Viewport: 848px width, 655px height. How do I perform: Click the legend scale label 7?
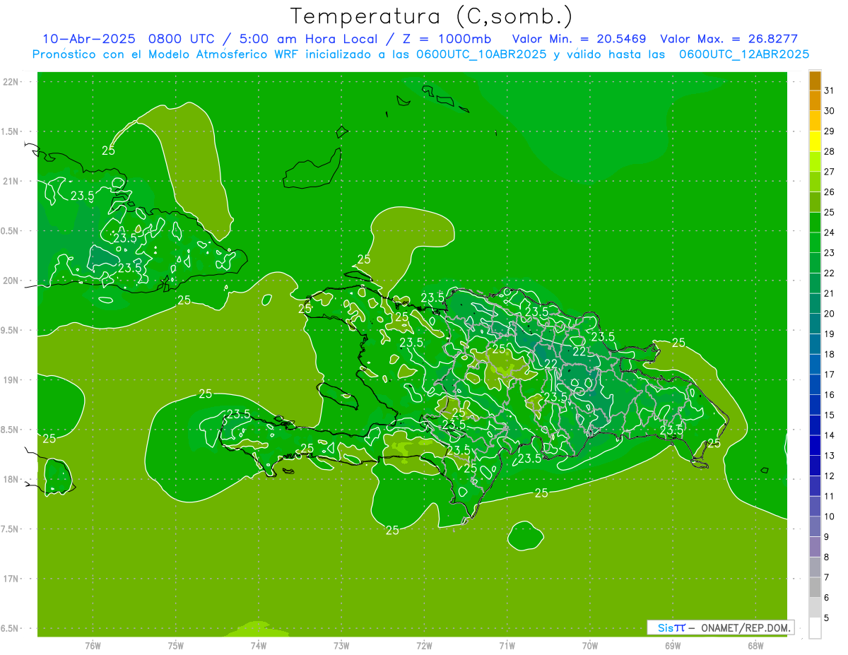click(x=826, y=577)
